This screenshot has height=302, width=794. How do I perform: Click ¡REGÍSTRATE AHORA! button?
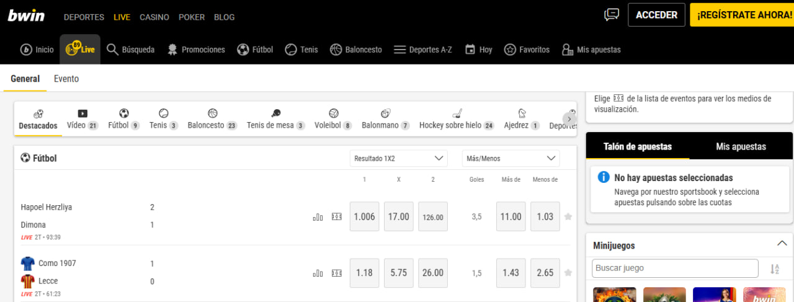click(x=742, y=15)
